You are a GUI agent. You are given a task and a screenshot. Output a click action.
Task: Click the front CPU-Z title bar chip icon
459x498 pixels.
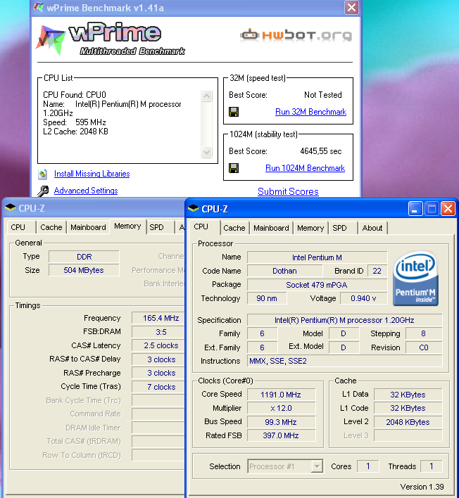[x=194, y=209]
